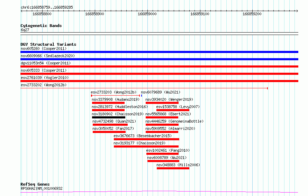Open the nsv6609066 (Sedlazeck2020) label

tap(48, 56)
